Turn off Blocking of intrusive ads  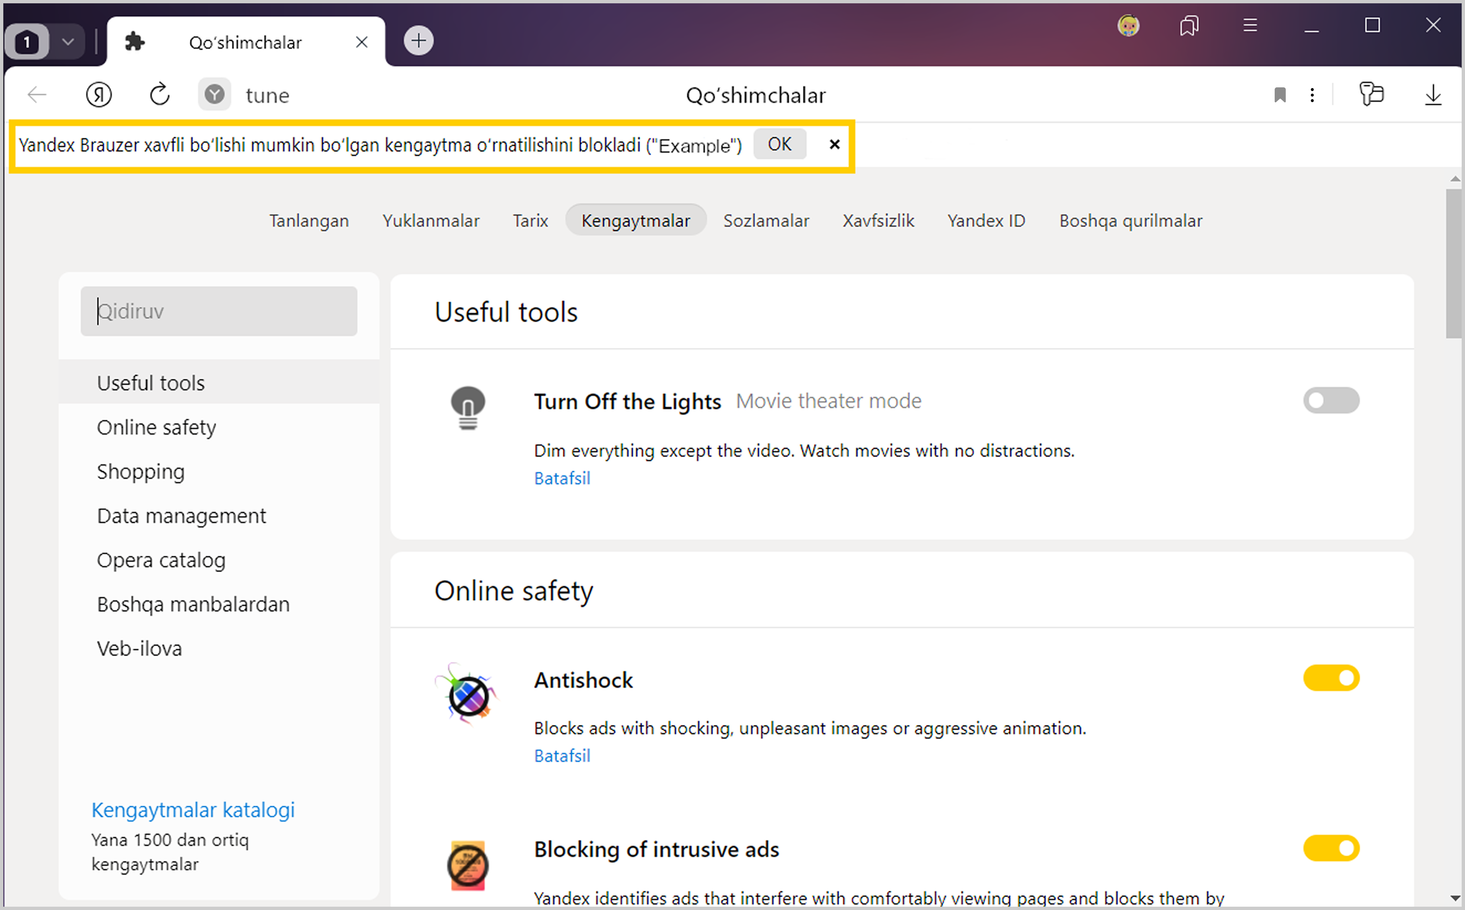(x=1331, y=848)
